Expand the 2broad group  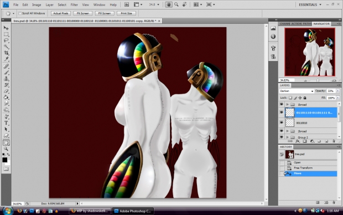pos(288,131)
